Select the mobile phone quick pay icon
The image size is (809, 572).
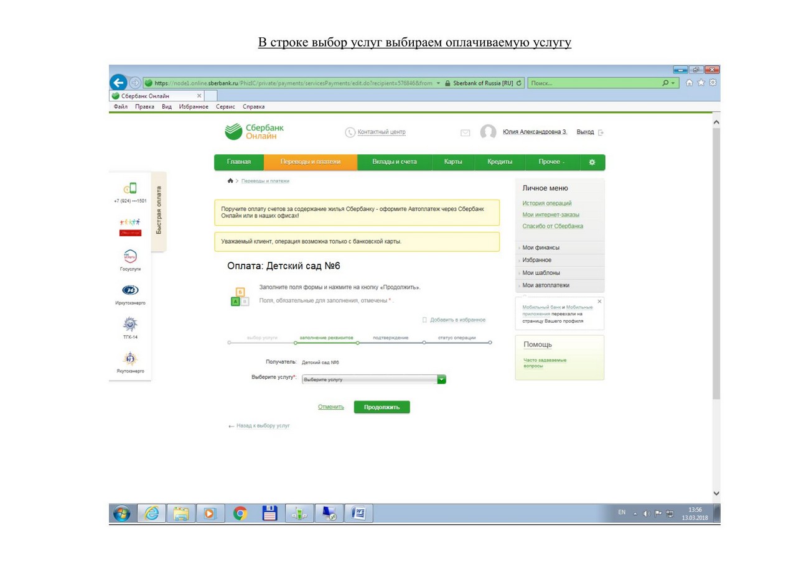point(130,188)
